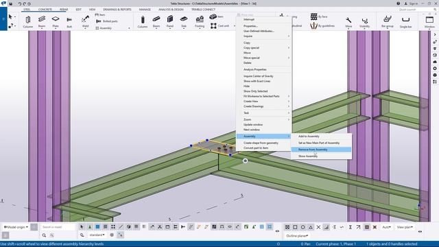This screenshot has height=247, width=439.
Task: Choose Properties... from context menu
Action: pos(263,26)
